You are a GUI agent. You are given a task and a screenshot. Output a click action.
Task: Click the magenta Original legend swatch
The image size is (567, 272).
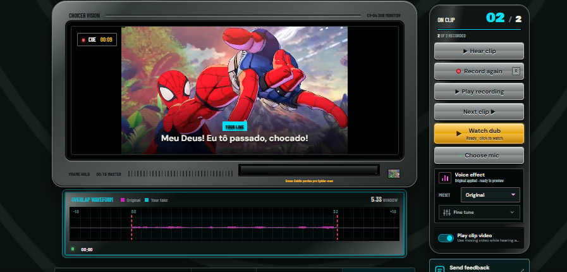click(123, 200)
